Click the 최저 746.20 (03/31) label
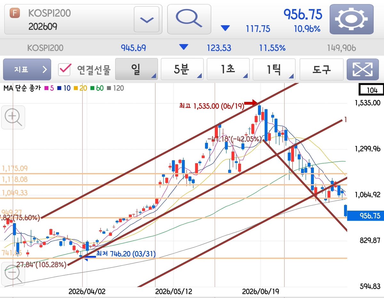Viewport: 384px width, 298px height. (x=126, y=254)
